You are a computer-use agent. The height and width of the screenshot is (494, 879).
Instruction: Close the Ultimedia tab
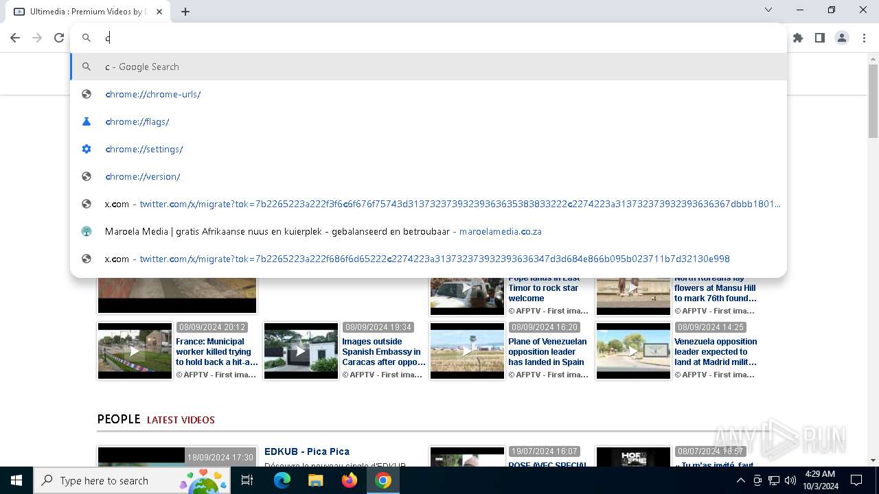coord(160,12)
